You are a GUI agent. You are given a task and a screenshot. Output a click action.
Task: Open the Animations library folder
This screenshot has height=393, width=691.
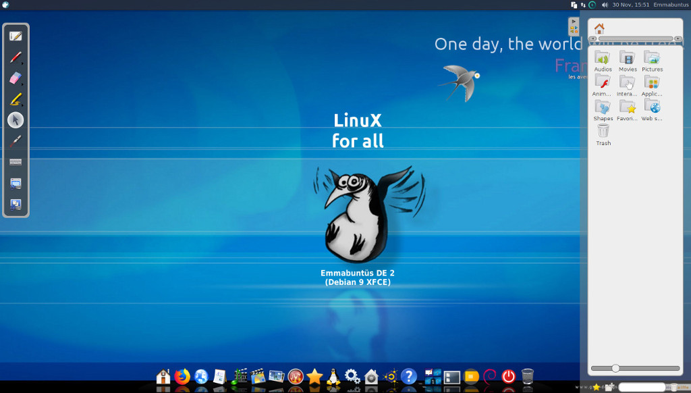(x=603, y=86)
